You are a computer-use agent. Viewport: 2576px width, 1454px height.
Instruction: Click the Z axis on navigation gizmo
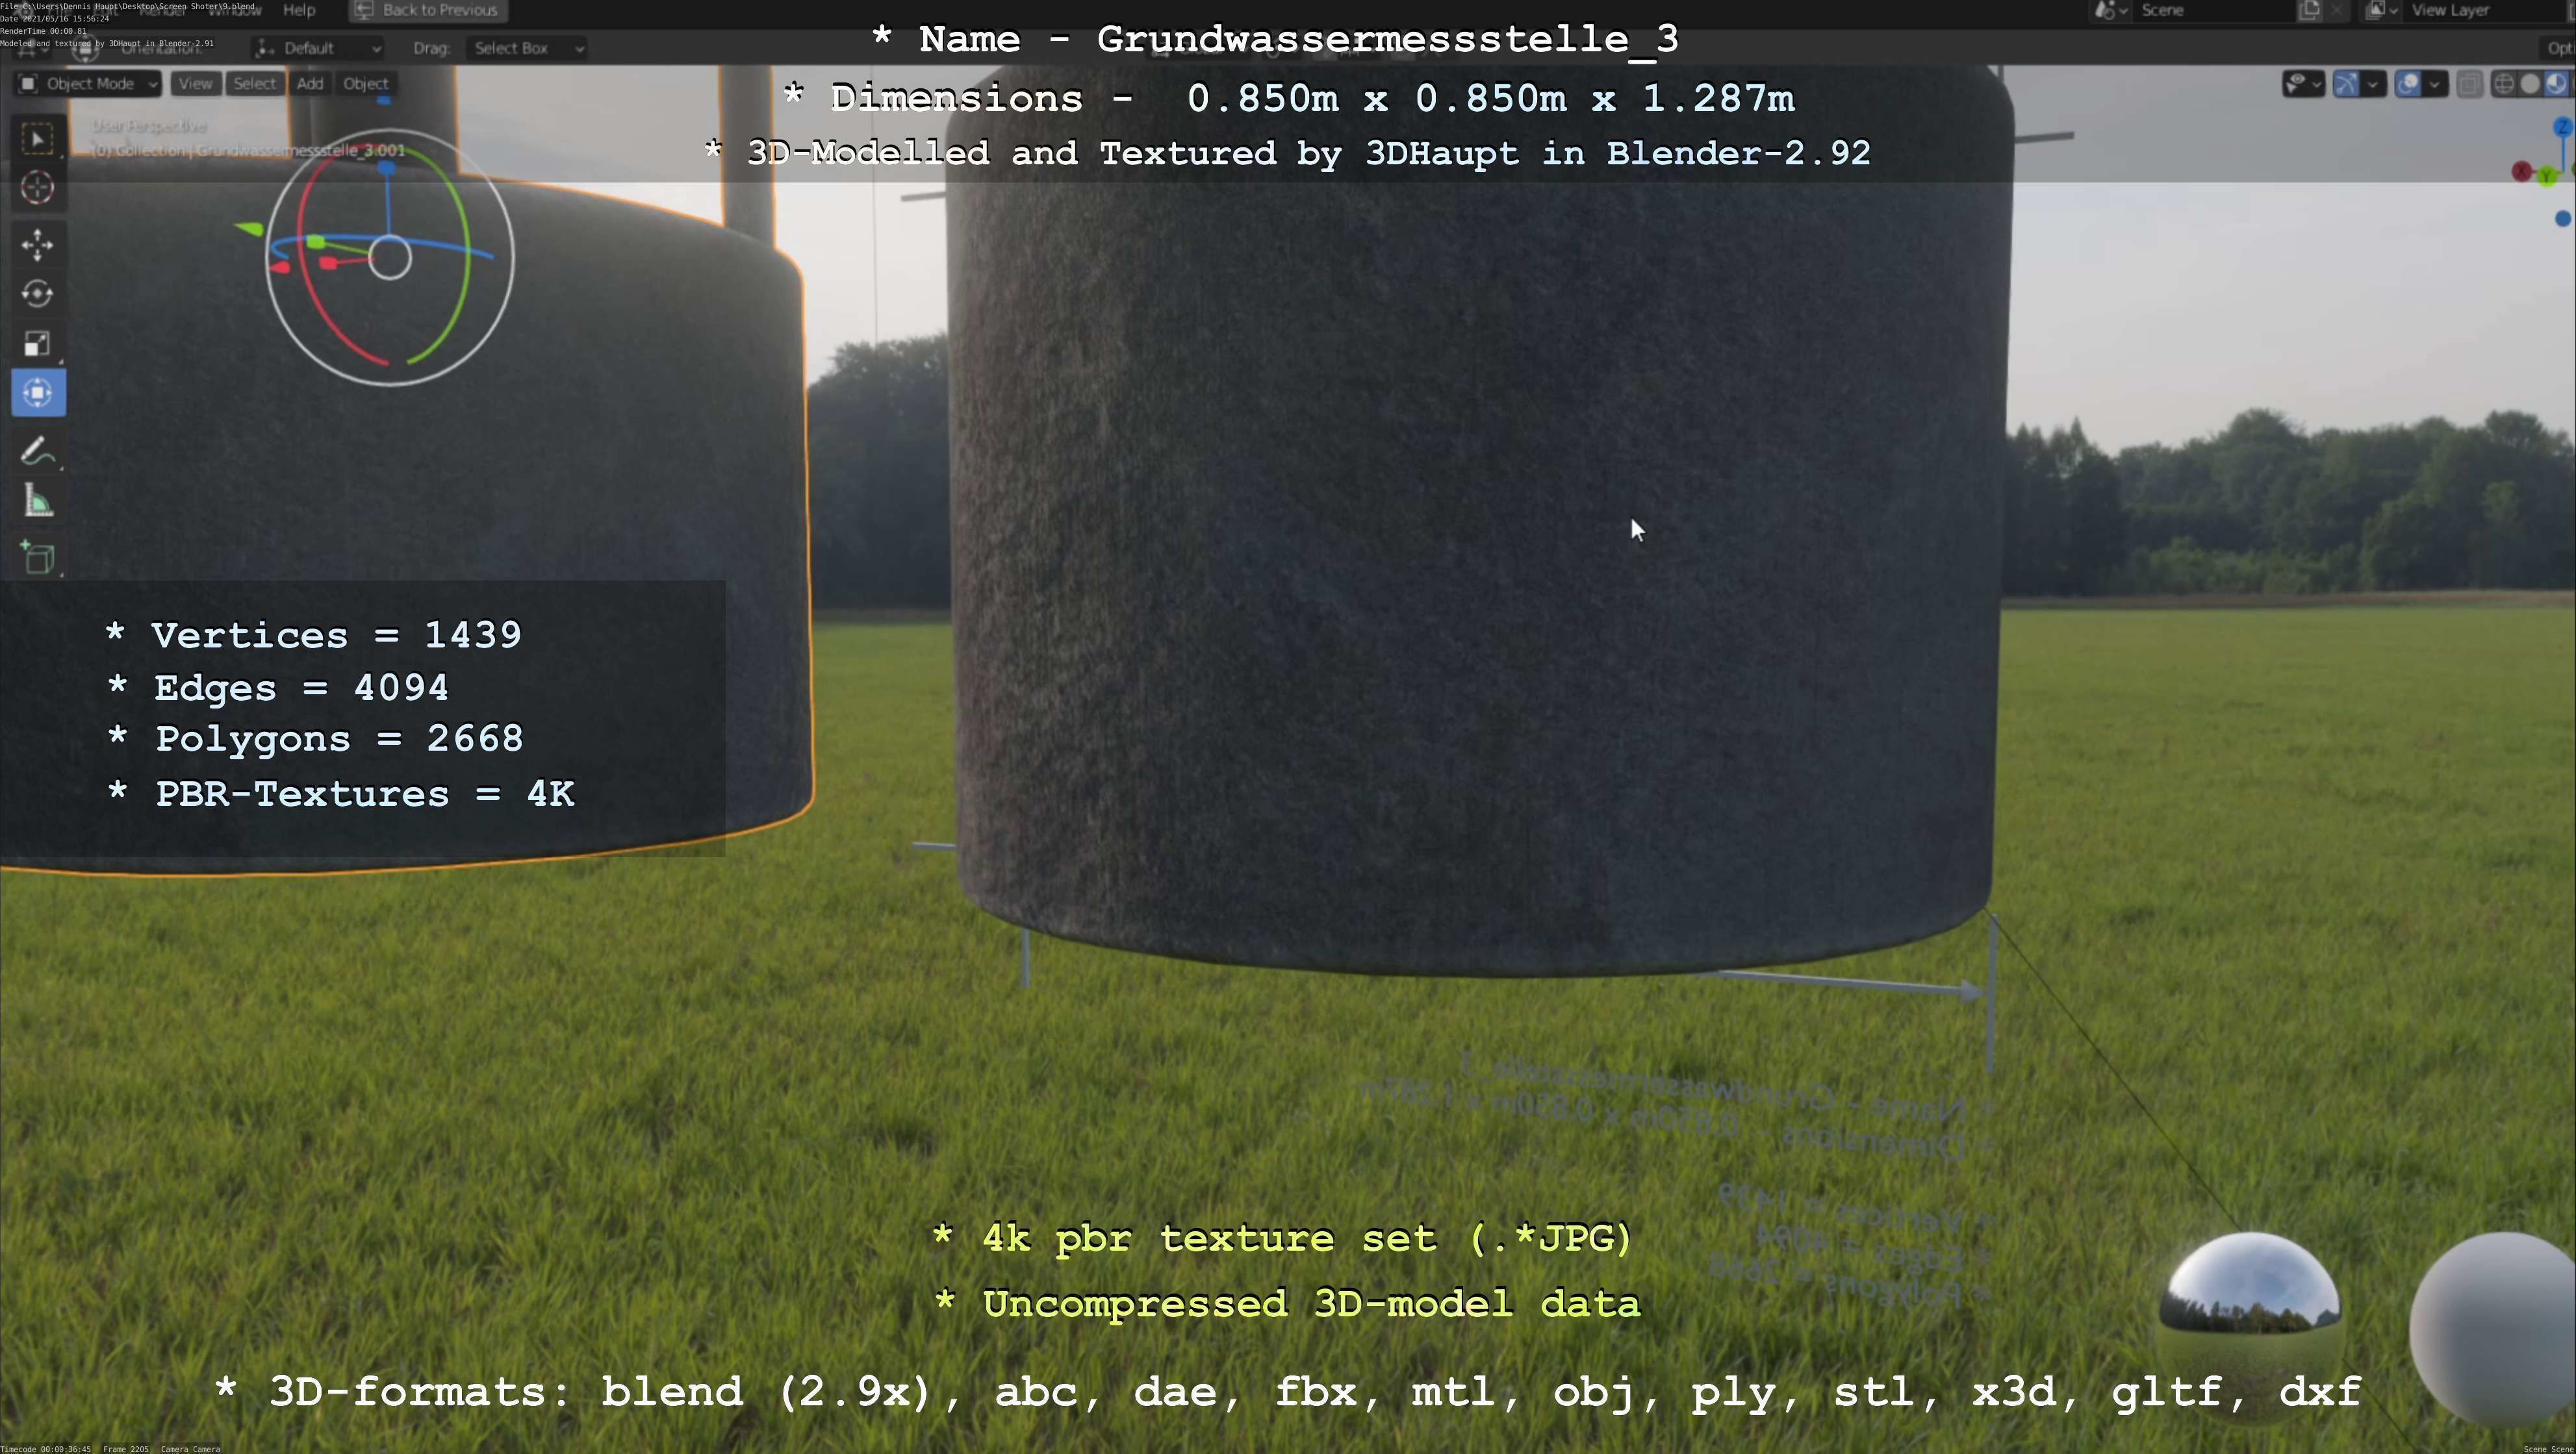click(2563, 127)
